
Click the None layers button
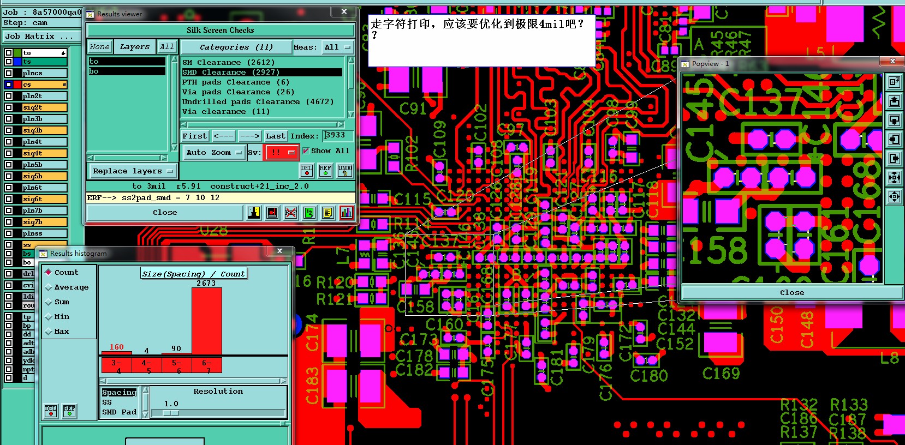click(x=99, y=47)
